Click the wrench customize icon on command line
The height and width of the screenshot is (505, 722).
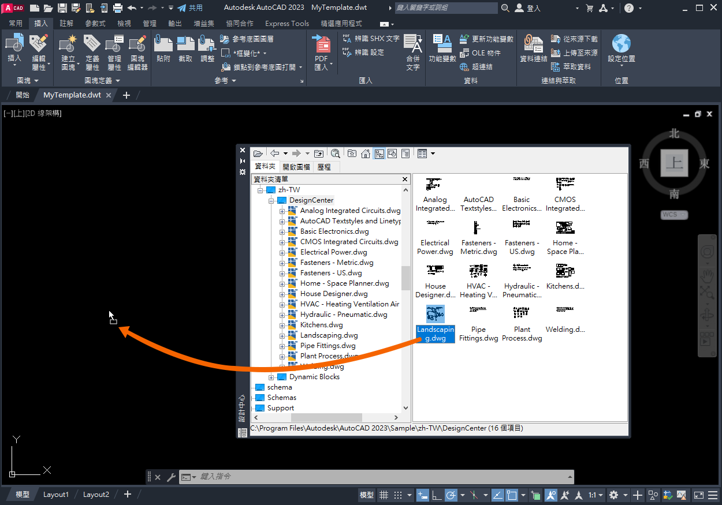(x=171, y=477)
